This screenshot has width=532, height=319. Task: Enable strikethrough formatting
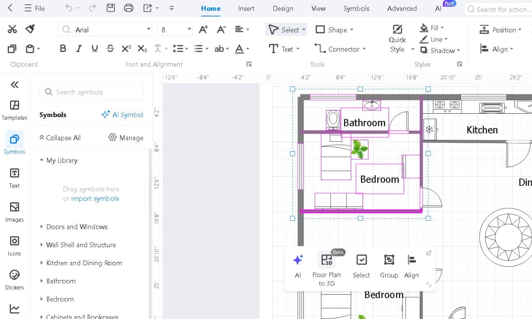(110, 49)
